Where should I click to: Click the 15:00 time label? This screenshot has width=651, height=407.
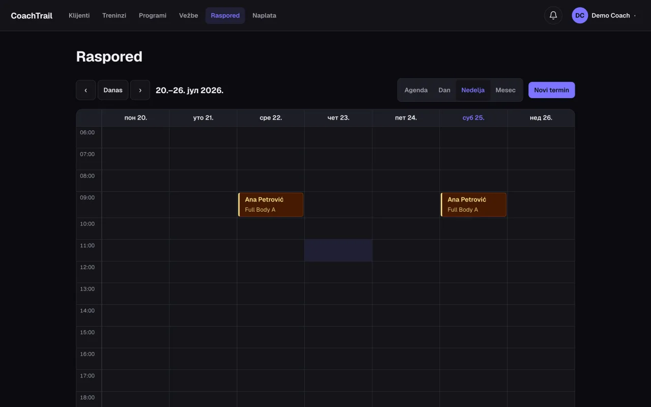[x=87, y=332]
